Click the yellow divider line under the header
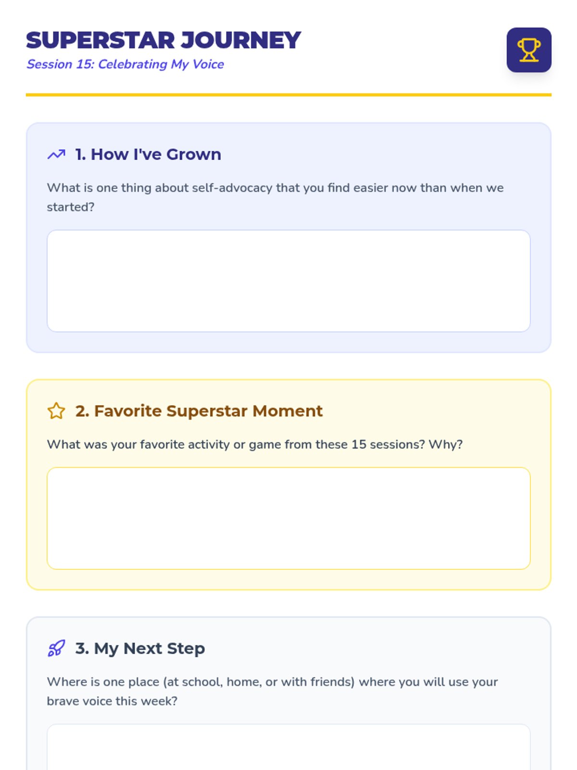 tap(288, 95)
